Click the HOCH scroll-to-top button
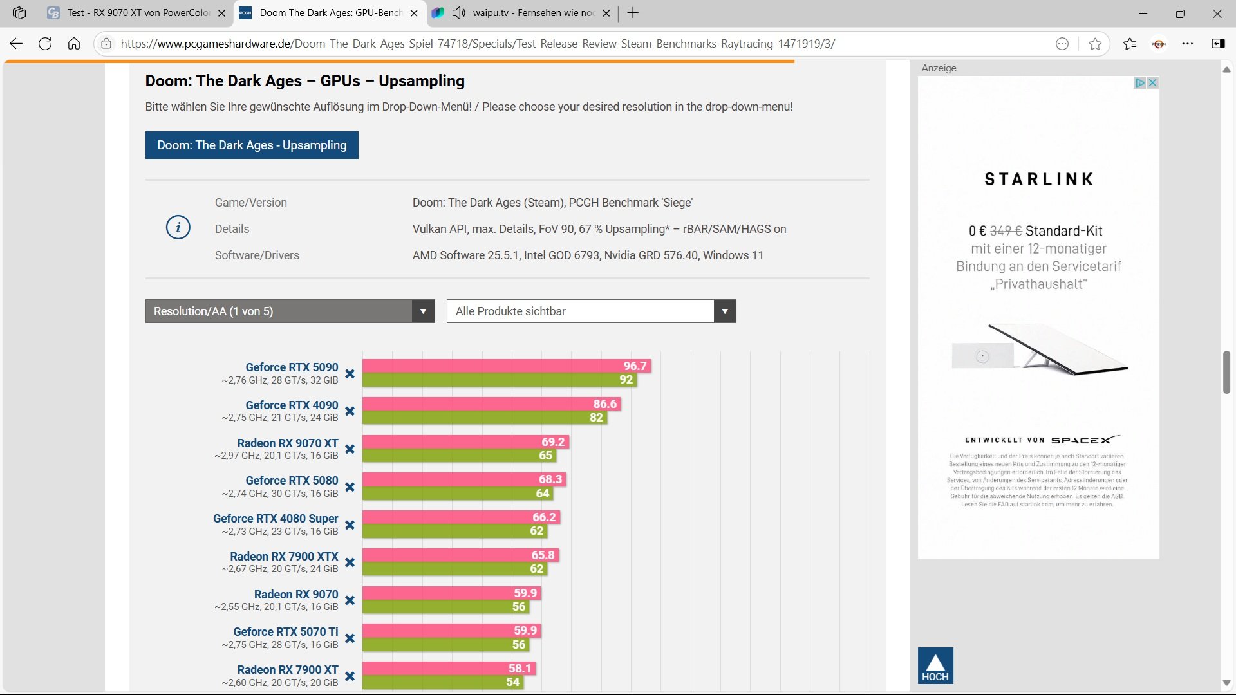The width and height of the screenshot is (1236, 695). pos(935,665)
